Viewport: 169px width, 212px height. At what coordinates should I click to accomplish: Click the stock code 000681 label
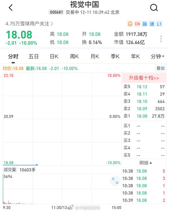coord(56,12)
